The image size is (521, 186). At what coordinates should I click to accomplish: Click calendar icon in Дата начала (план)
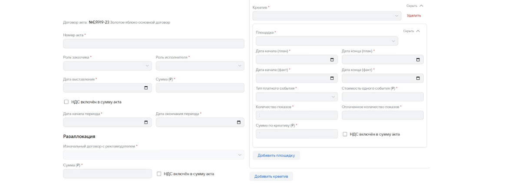[332, 60]
